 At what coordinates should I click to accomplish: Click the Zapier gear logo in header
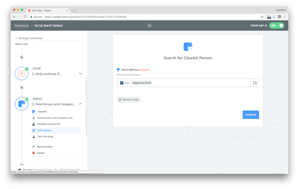[149, 25]
